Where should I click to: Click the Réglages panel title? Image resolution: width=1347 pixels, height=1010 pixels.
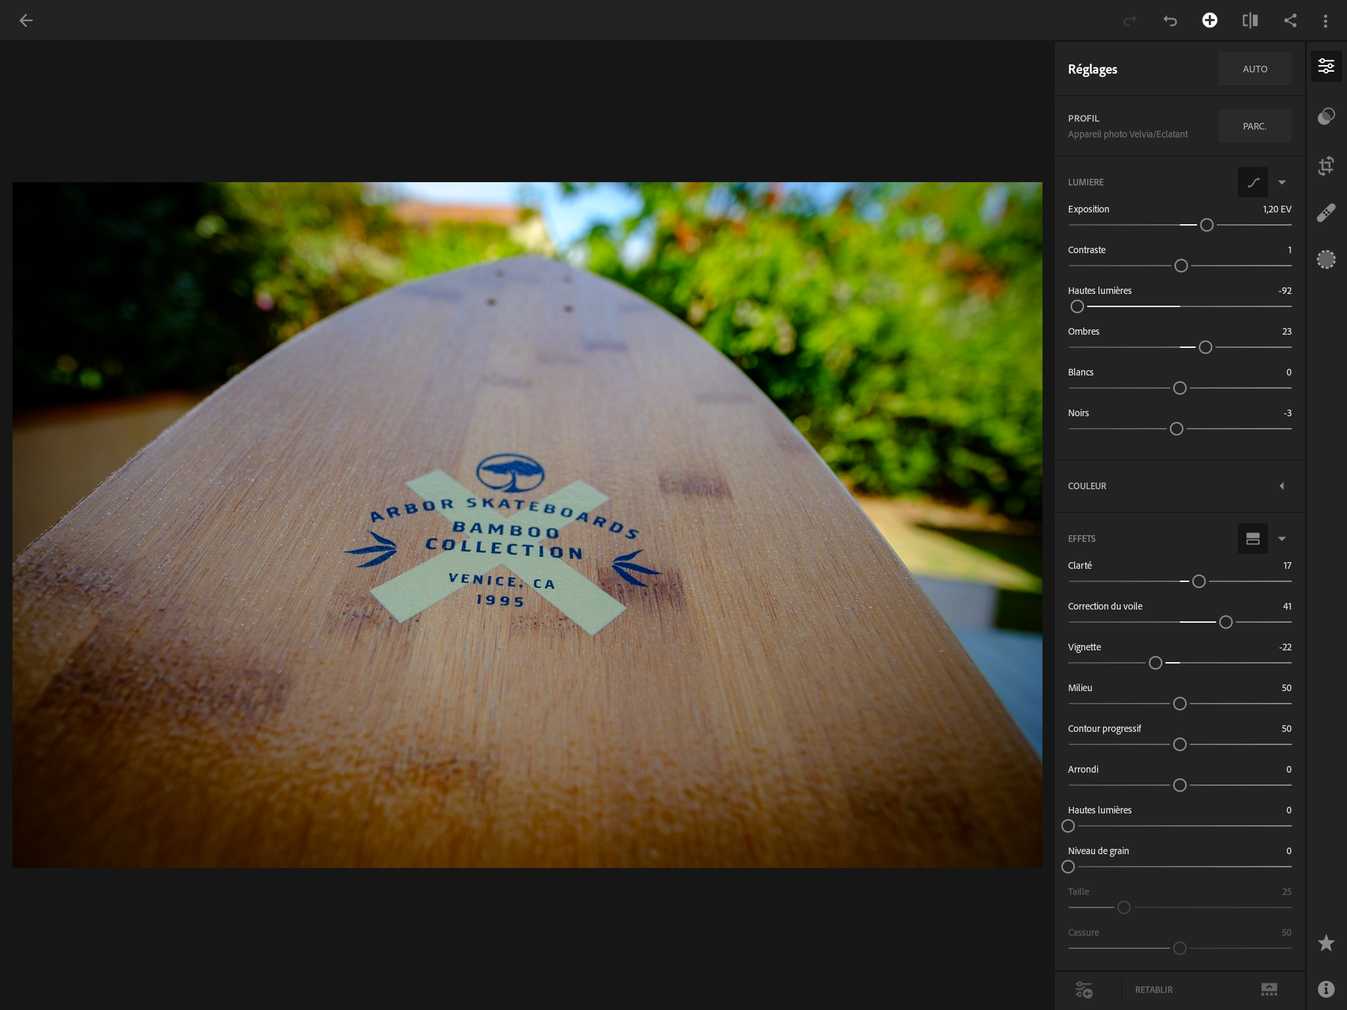click(1092, 69)
